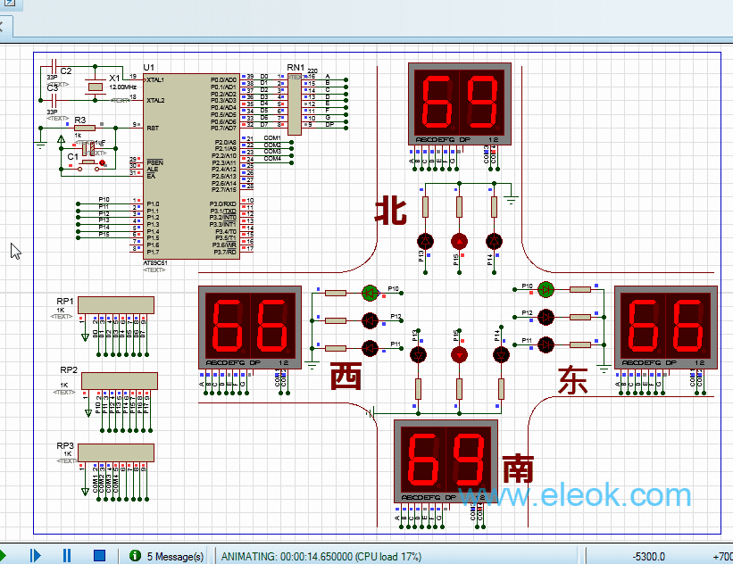Click the 南 south direction label
Image resolution: width=733 pixels, height=564 pixels.
(x=518, y=469)
